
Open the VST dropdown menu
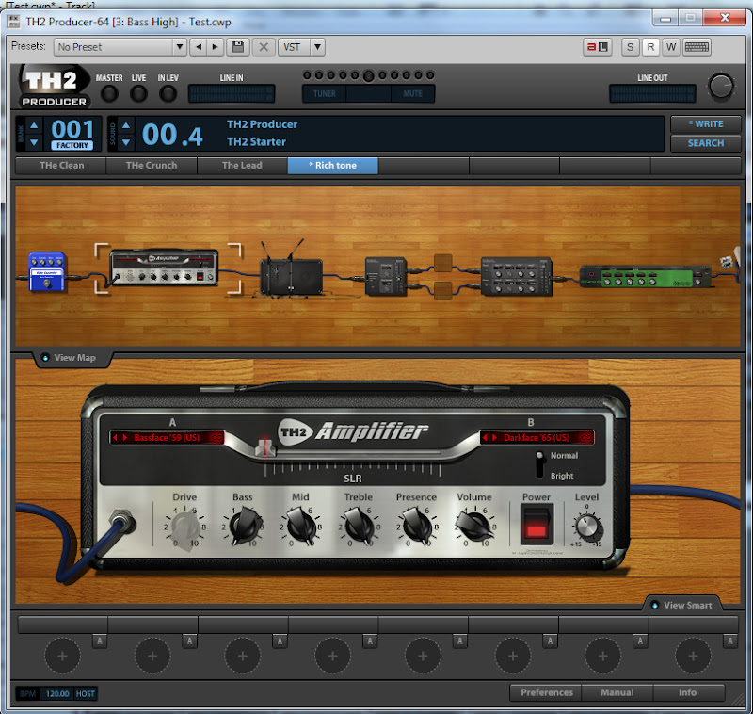[301, 47]
